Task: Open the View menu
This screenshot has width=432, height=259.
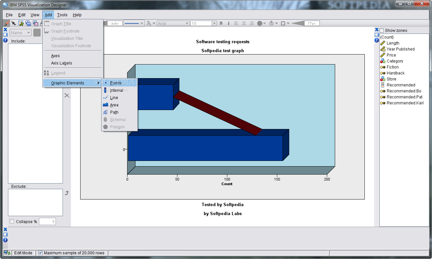Action: coord(35,15)
